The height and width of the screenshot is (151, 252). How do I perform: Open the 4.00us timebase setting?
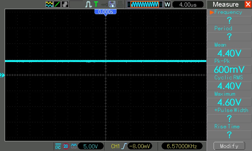point(188,4)
